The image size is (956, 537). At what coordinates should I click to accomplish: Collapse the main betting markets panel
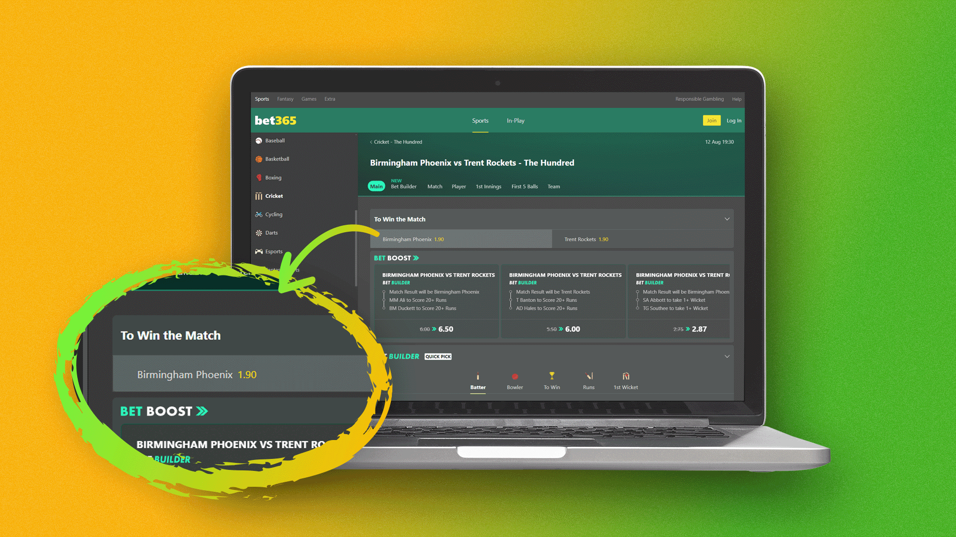point(727,219)
